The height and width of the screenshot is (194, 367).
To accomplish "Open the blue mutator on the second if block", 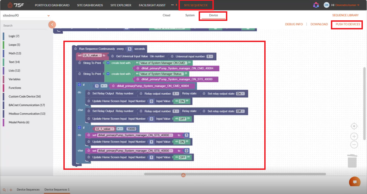I will point(79,128).
